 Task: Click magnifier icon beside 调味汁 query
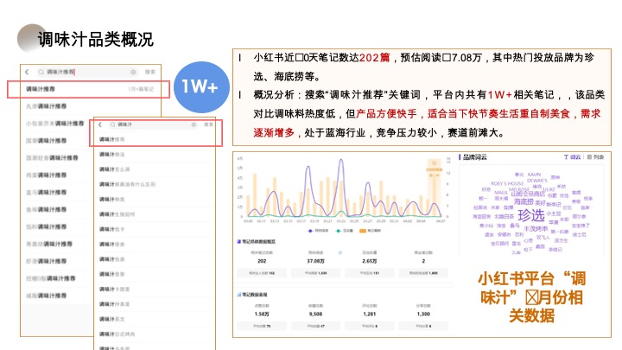pos(113,124)
